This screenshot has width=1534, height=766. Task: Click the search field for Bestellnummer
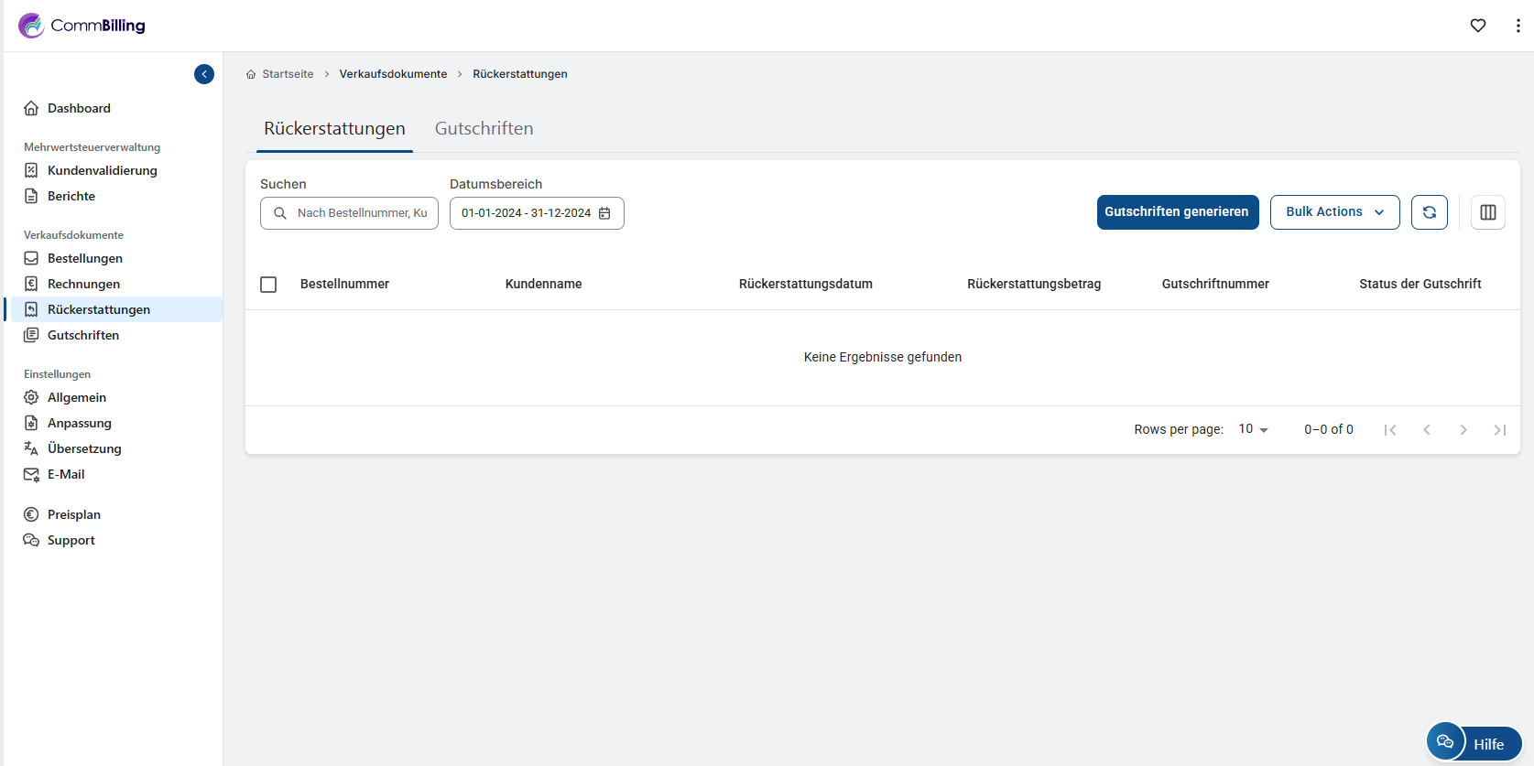(361, 213)
